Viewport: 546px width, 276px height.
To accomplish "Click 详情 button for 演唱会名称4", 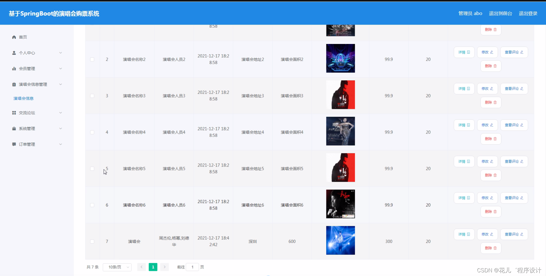I will [464, 125].
